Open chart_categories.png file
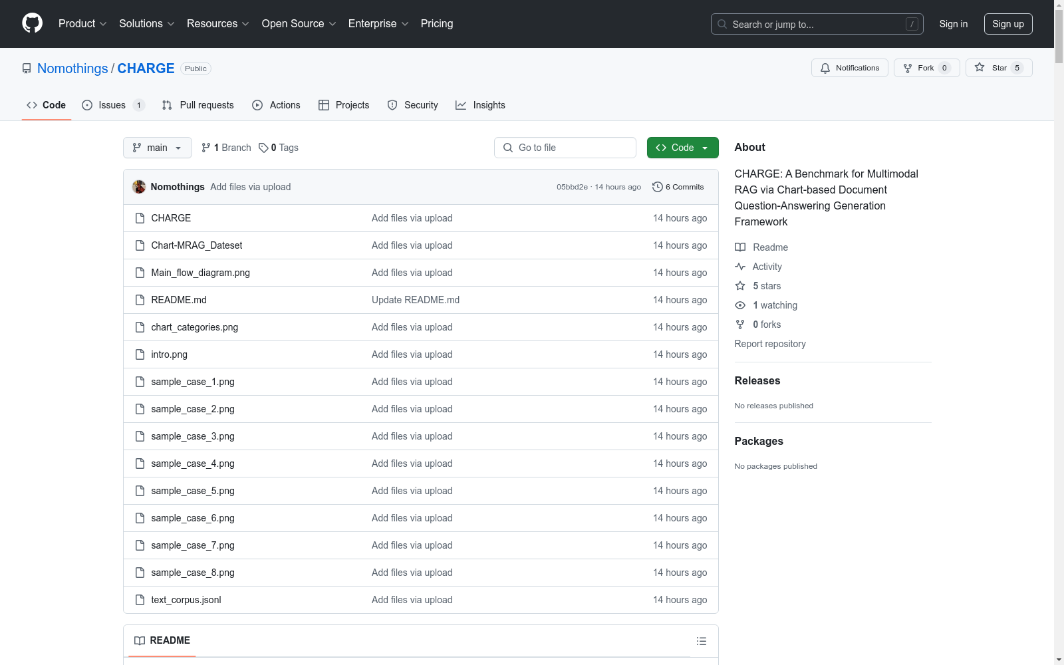The width and height of the screenshot is (1064, 665). [x=195, y=327]
